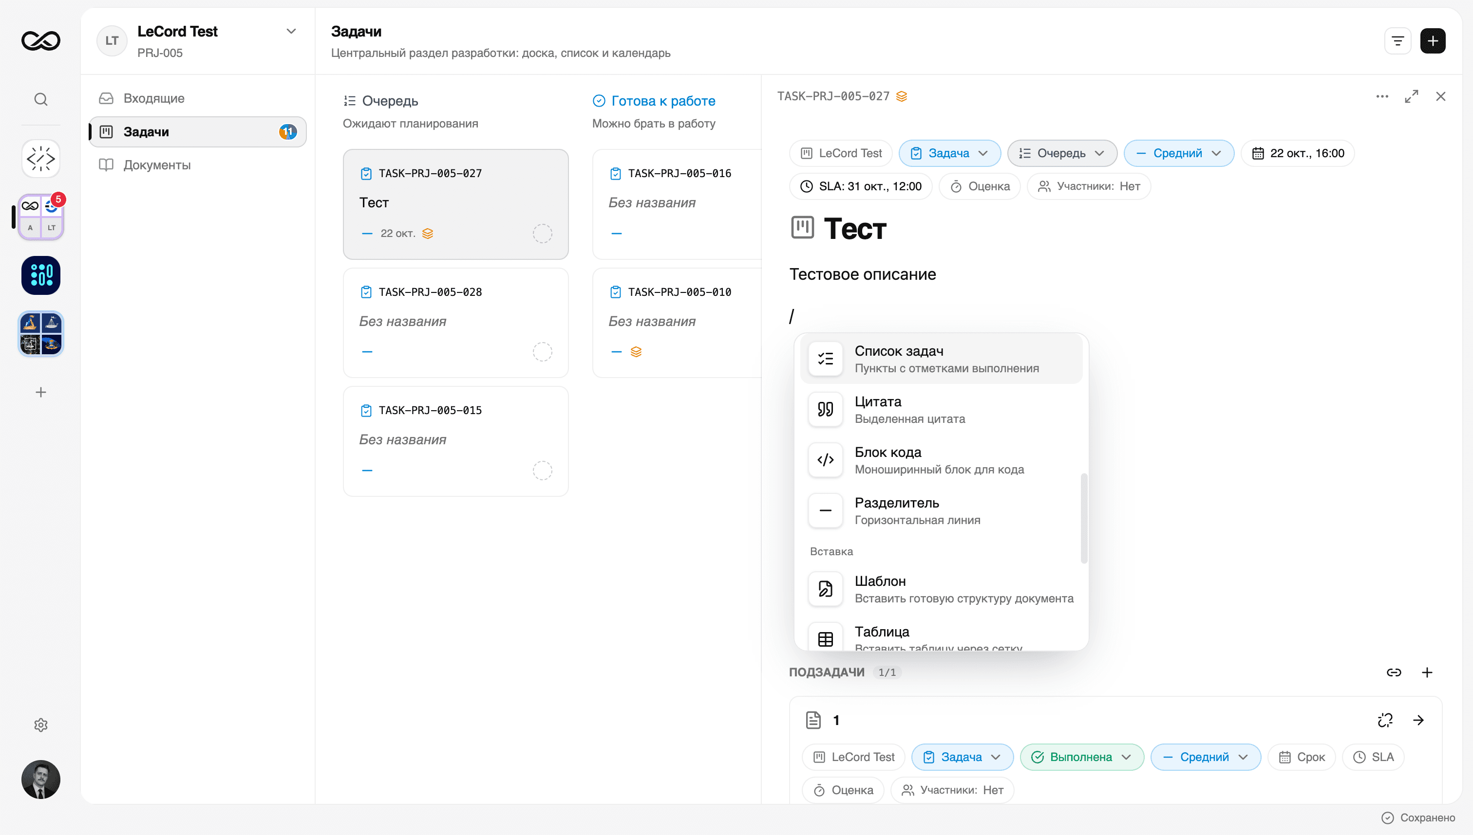Viewport: 1473px width, 835px height.
Task: Click the 22 окт., 16:00 due date chip
Action: pyautogui.click(x=1297, y=153)
